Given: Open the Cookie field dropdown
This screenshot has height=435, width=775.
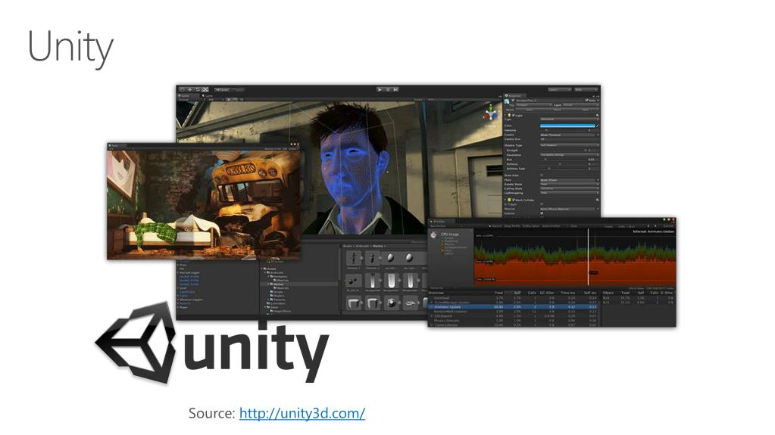Looking at the screenshot, I should point(570,135).
